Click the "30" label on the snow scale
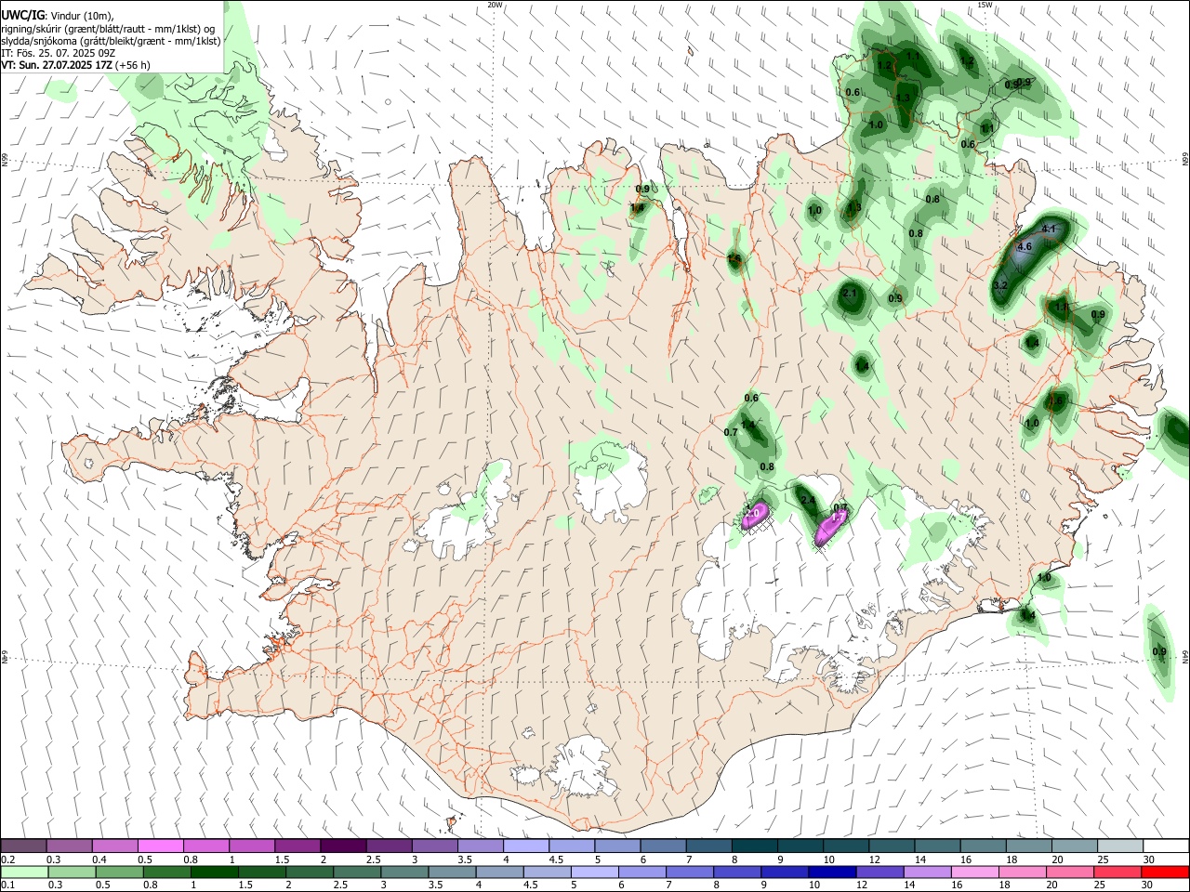 1149,859
